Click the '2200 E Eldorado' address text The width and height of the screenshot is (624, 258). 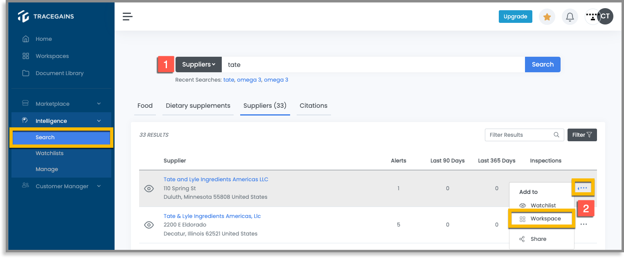[185, 225]
